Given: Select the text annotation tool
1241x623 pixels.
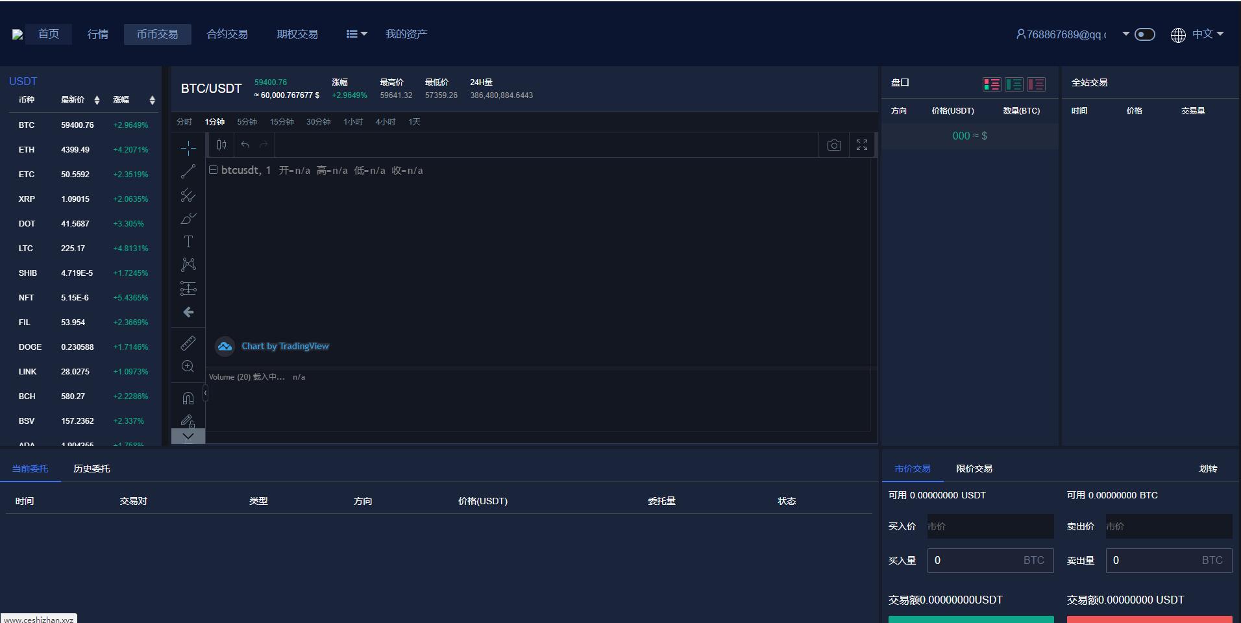Looking at the screenshot, I should pos(188,241).
